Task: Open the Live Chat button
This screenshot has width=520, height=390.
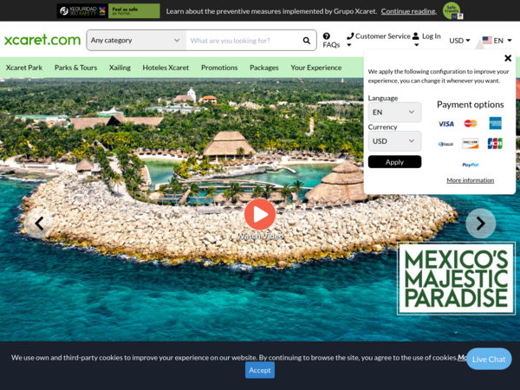Action: click(x=489, y=359)
